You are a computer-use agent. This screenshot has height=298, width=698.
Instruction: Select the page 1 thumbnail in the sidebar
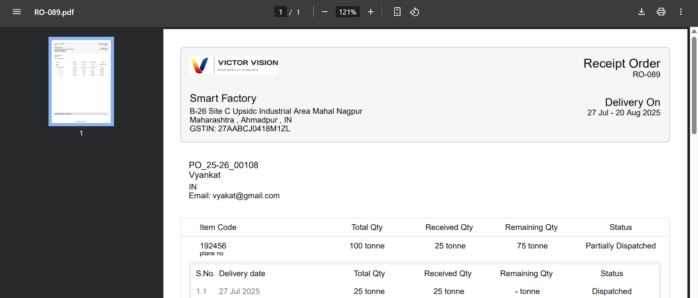tap(81, 81)
